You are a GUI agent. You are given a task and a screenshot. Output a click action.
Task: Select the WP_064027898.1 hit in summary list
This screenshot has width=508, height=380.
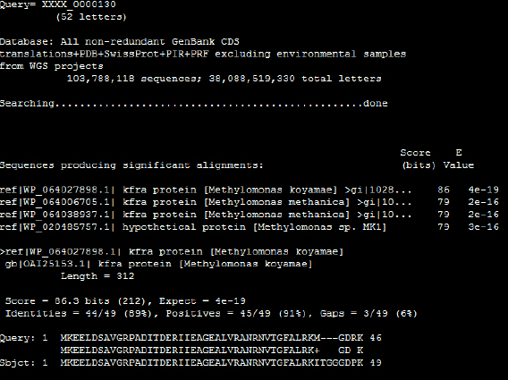click(x=206, y=190)
